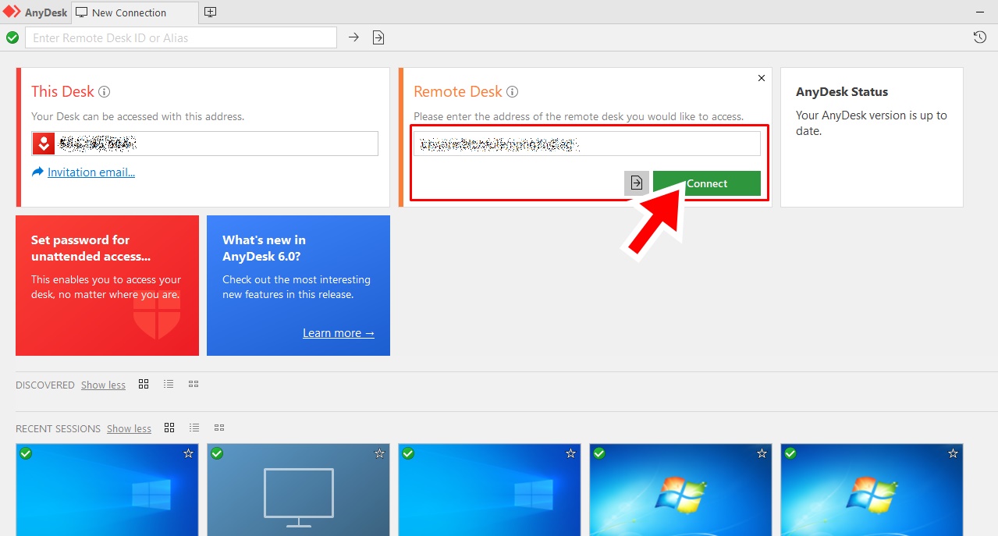Open the fourth recent session Windows 7 thumbnail
The width and height of the screenshot is (998, 536).
[680, 490]
